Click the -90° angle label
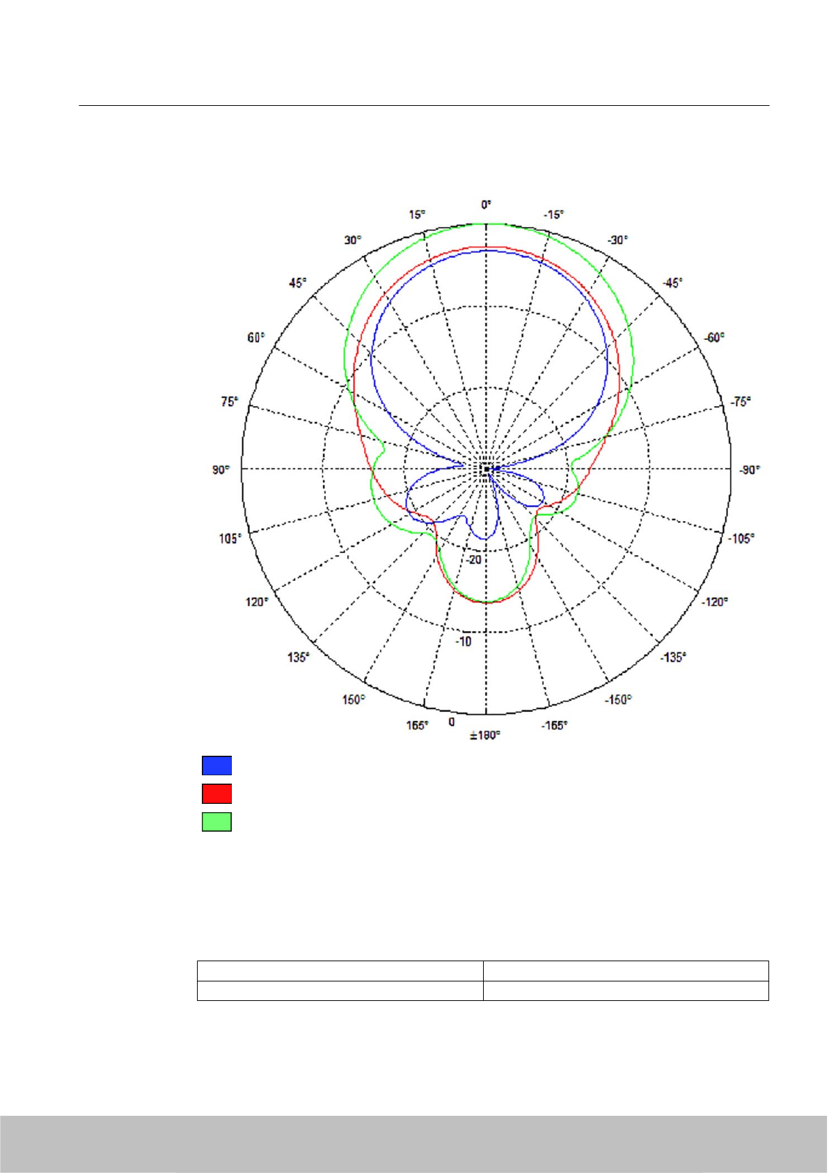This screenshot has width=829, height=1173. (x=750, y=470)
